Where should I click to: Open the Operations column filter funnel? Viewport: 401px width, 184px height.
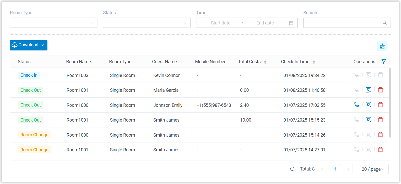[x=383, y=62]
